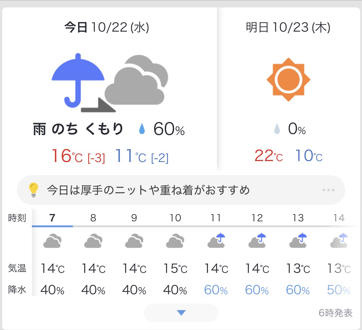The image size is (362, 330).
Task: Click the yellow lightbulb tip icon
Action: coord(33,190)
